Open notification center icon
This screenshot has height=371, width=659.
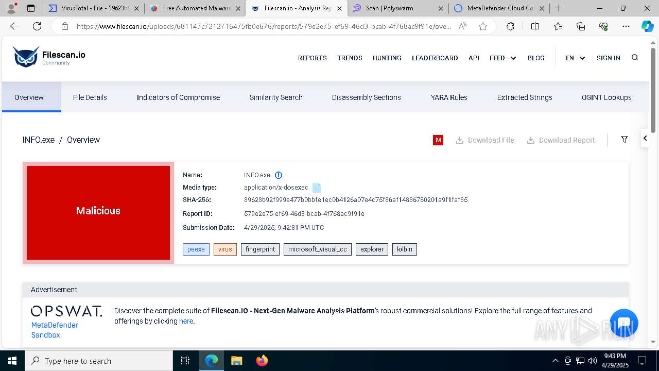tap(642, 361)
